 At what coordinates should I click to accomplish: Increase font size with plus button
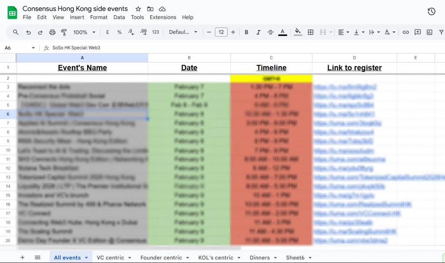click(x=233, y=32)
